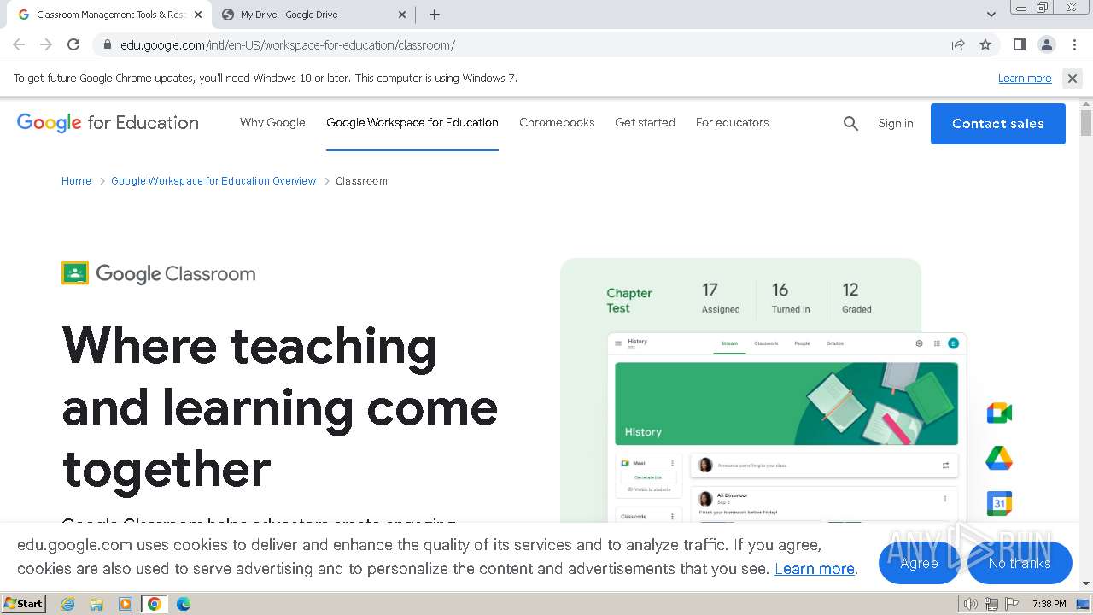Open the Windows Start menu
Viewport: 1093px width, 615px height.
click(24, 604)
